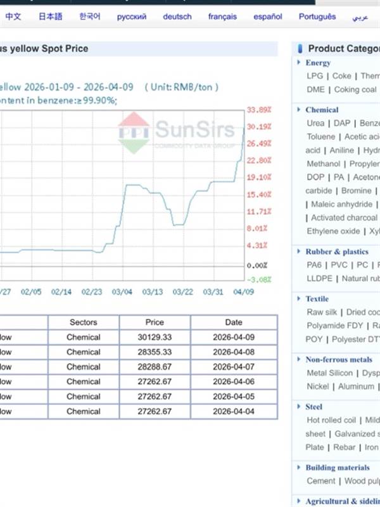Image resolution: width=380 pixels, height=507 pixels.
Task: Click the Cement product link
Action: coord(320,481)
